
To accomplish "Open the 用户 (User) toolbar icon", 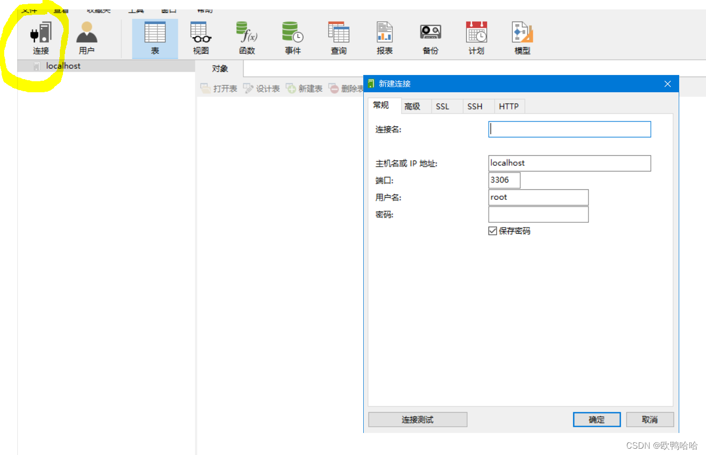I will (87, 38).
